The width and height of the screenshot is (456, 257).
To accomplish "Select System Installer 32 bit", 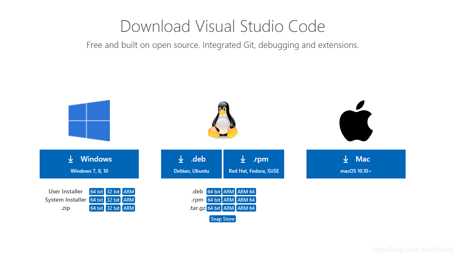I will point(113,200).
